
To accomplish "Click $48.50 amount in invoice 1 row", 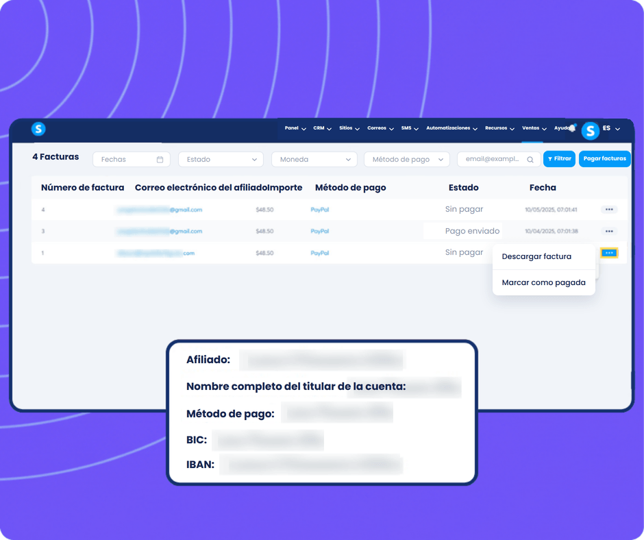I will [x=264, y=253].
